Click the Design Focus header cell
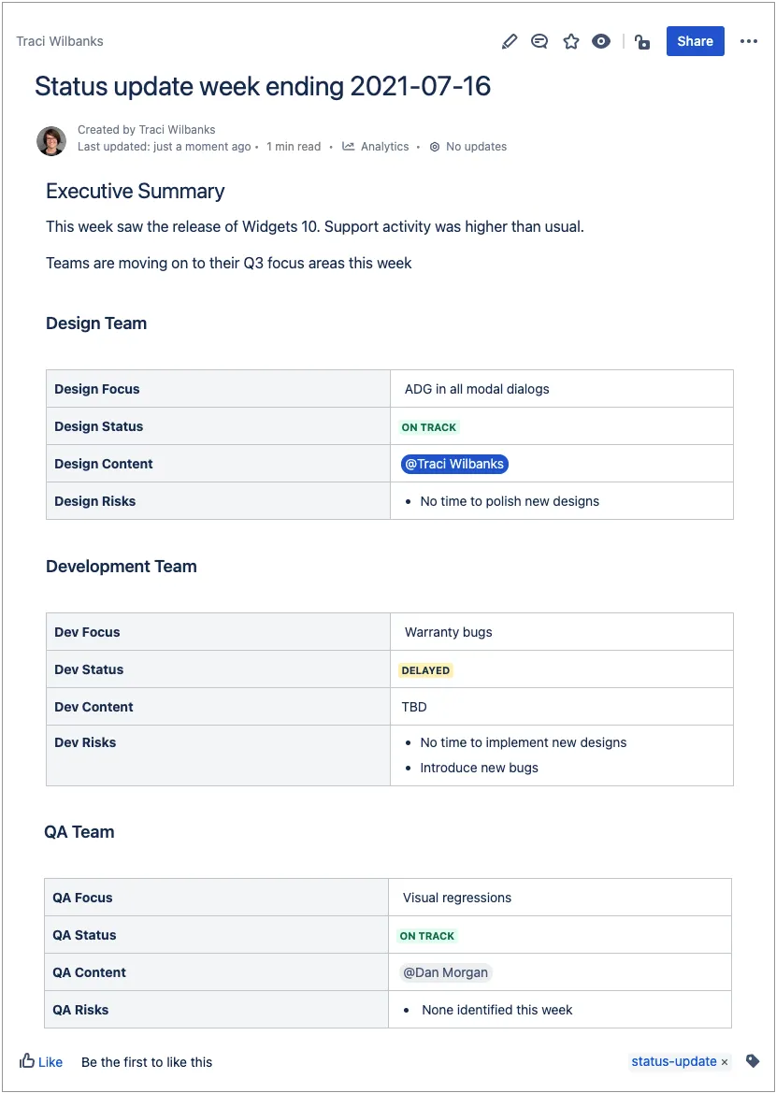This screenshot has height=1093, width=776. click(x=218, y=389)
